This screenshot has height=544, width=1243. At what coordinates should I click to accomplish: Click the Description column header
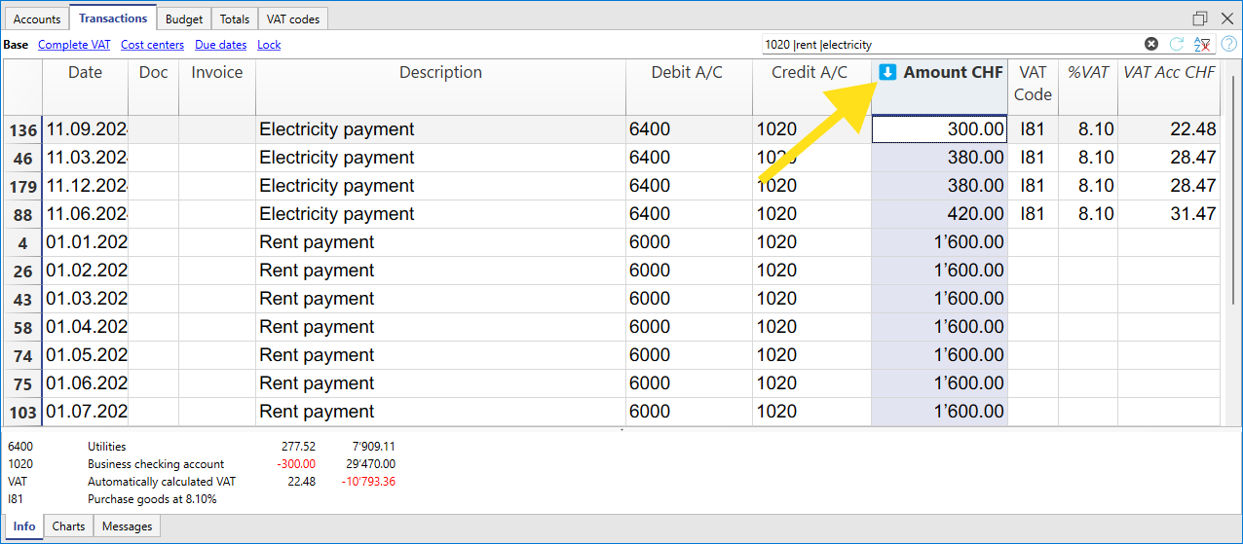(x=440, y=73)
